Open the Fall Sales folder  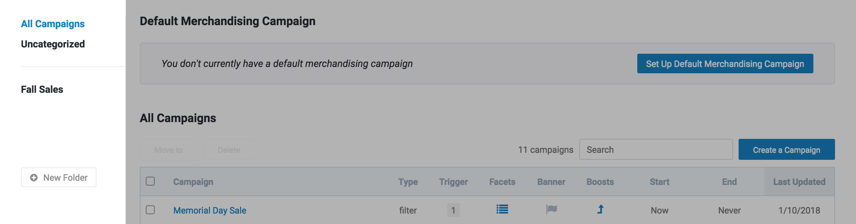pyautogui.click(x=42, y=89)
